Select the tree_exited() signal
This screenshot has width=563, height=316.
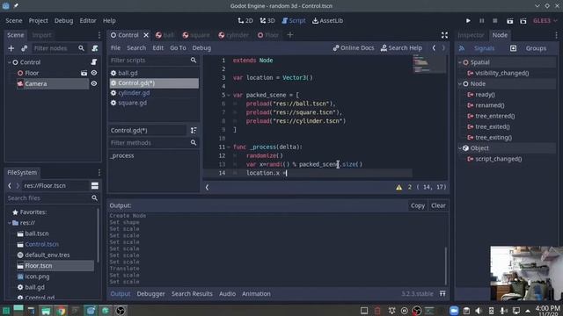(493, 126)
